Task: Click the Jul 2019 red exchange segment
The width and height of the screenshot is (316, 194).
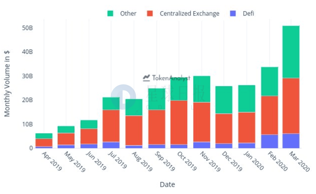Action: pos(111,126)
